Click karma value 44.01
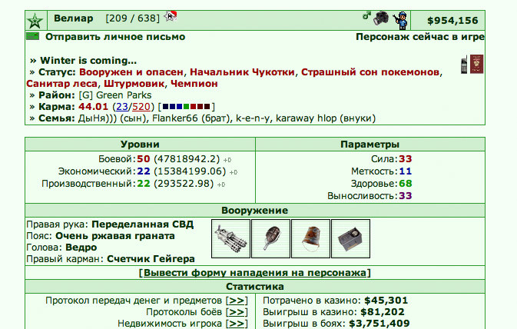Viewport: 517px width, 329px height. 93,107
